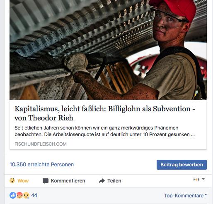Expand the Top-Kommentare sorting dropdown
Viewport: 213px width, 204px height.
185,195
